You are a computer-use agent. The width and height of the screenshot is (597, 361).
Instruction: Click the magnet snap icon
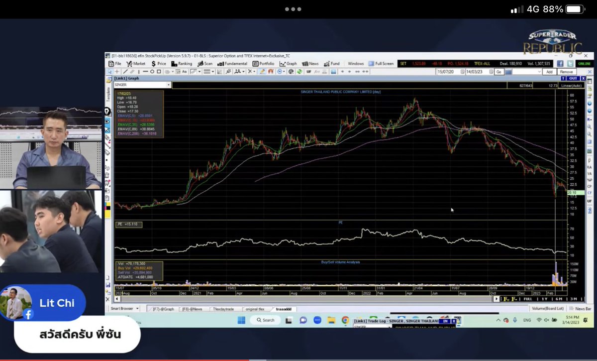click(x=270, y=72)
